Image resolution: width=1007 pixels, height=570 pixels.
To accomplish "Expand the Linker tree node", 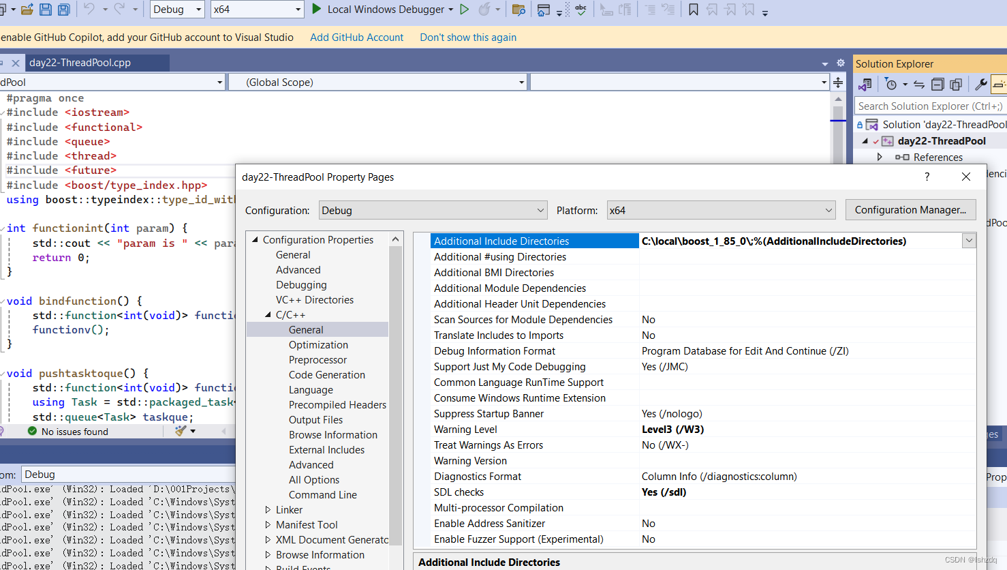I will click(x=268, y=509).
